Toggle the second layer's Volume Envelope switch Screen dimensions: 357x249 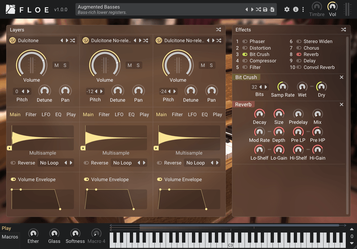[86, 179]
